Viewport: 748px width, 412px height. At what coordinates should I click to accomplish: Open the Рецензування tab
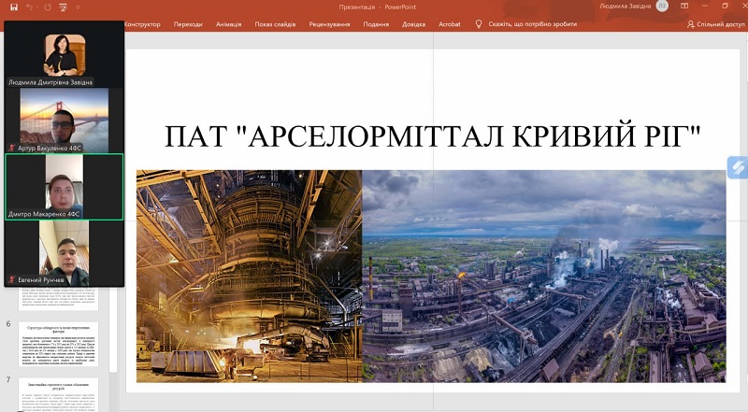point(330,24)
